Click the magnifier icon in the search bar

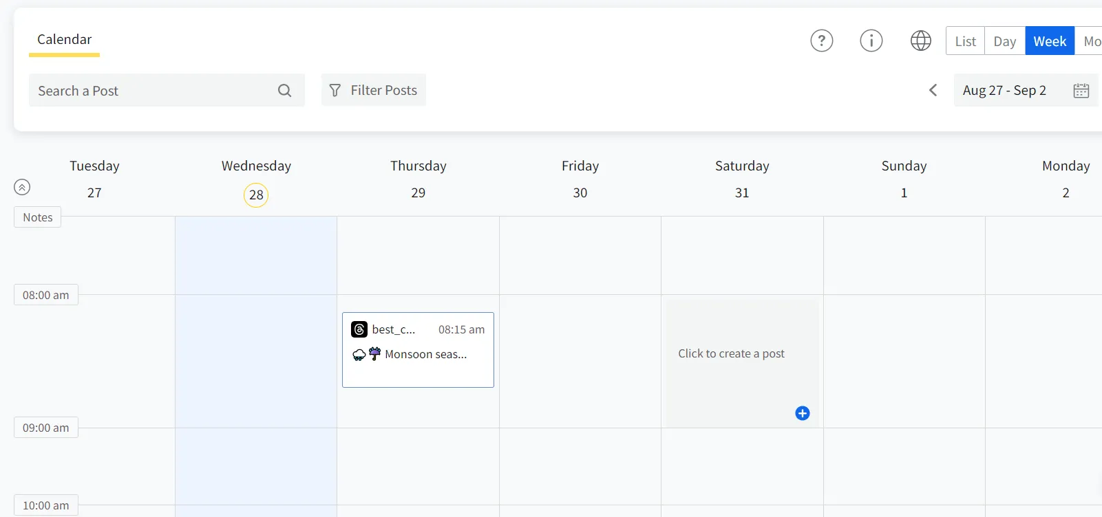point(284,90)
